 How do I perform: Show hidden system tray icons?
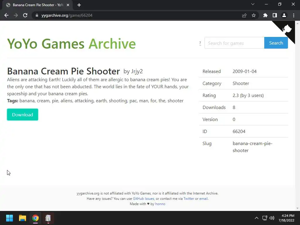(257, 218)
